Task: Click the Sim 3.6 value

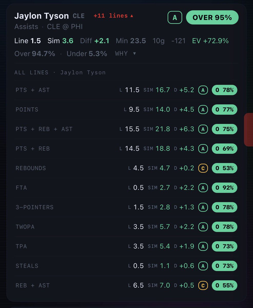Action: [60, 41]
